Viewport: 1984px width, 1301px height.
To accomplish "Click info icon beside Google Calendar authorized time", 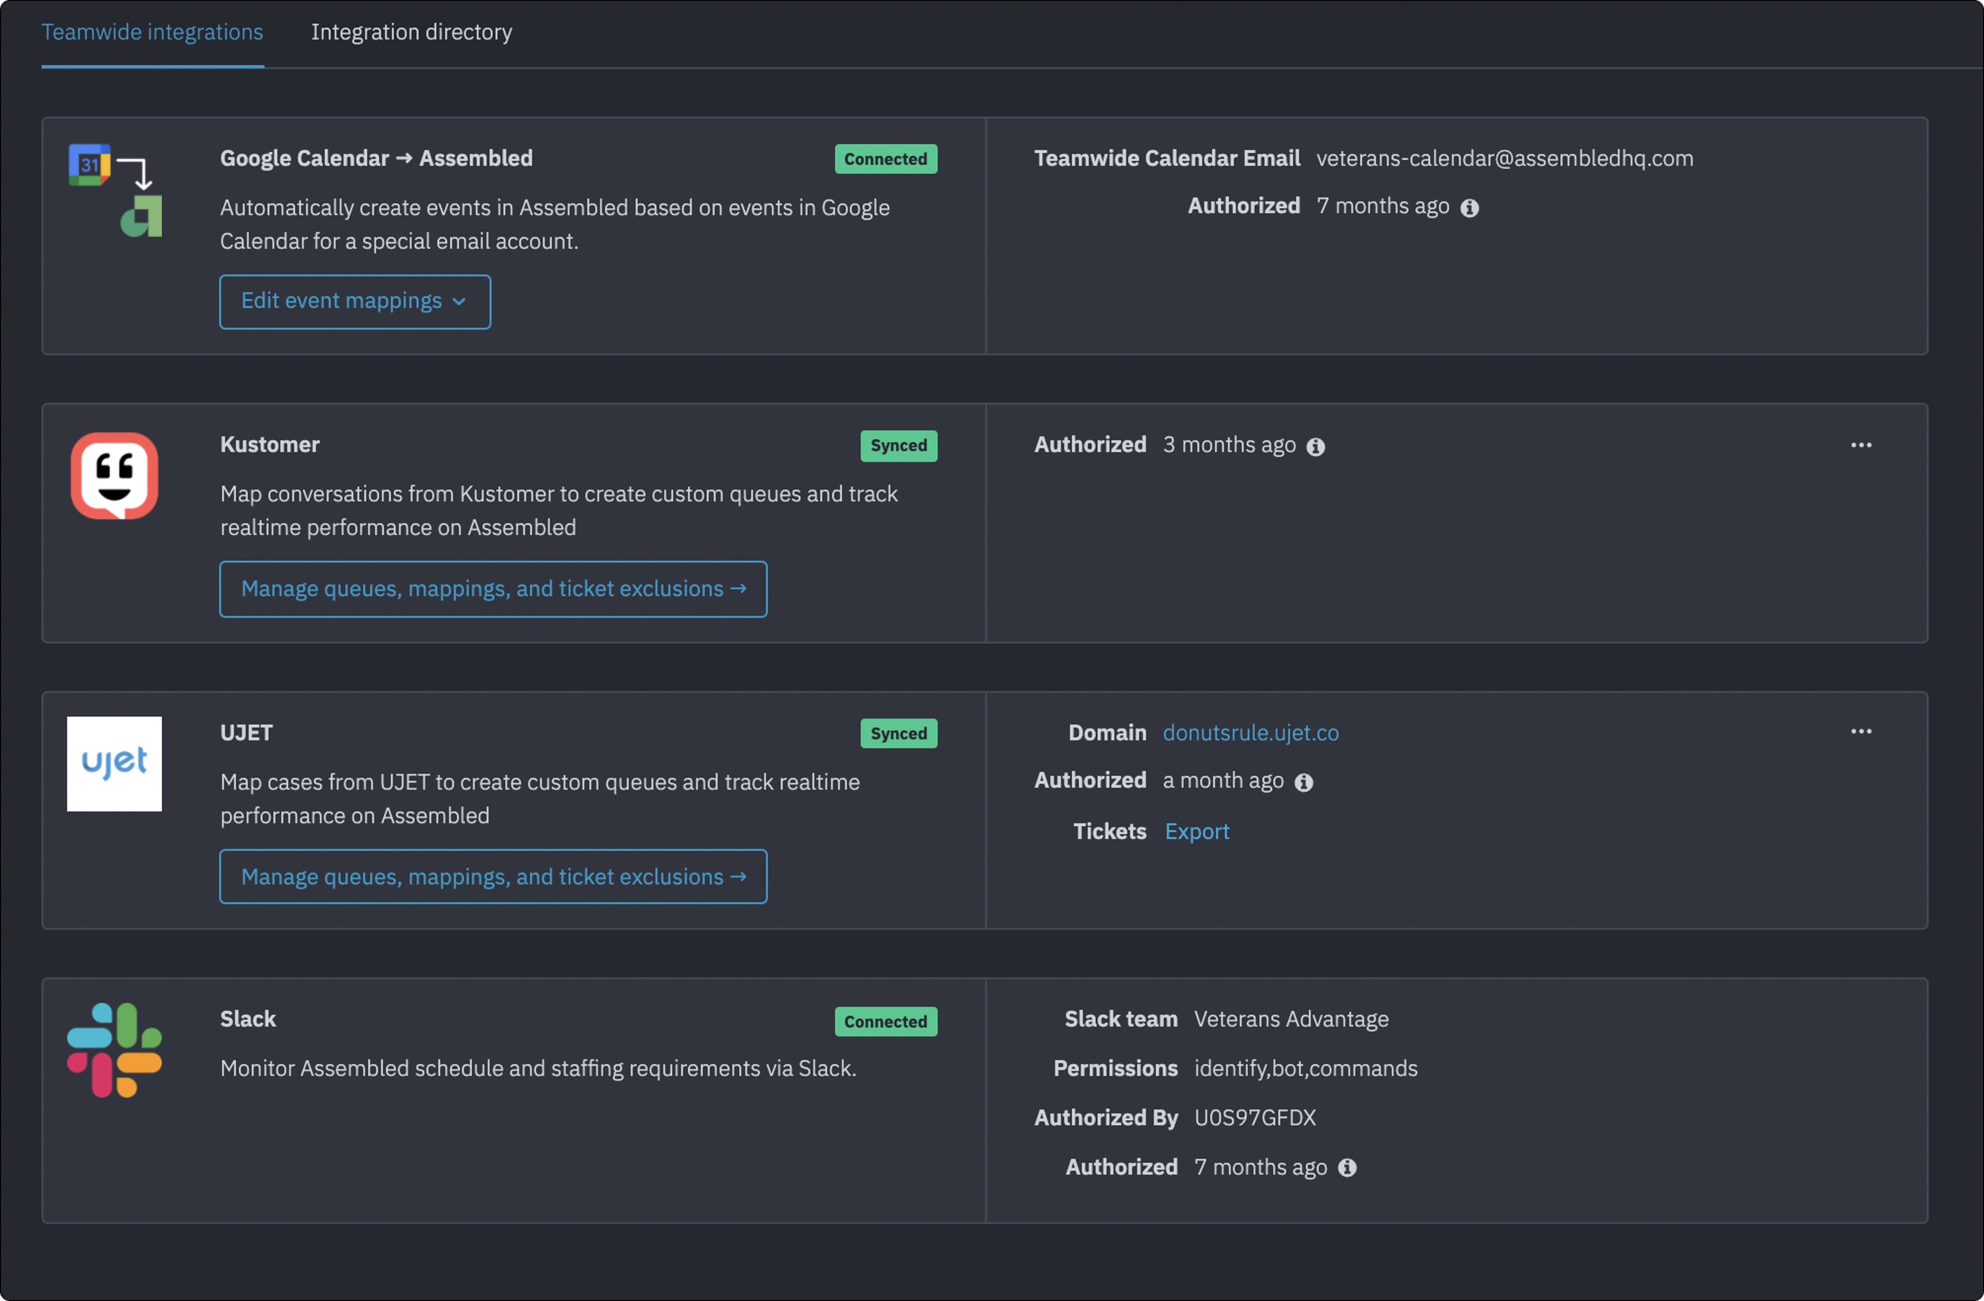I will pyautogui.click(x=1470, y=208).
